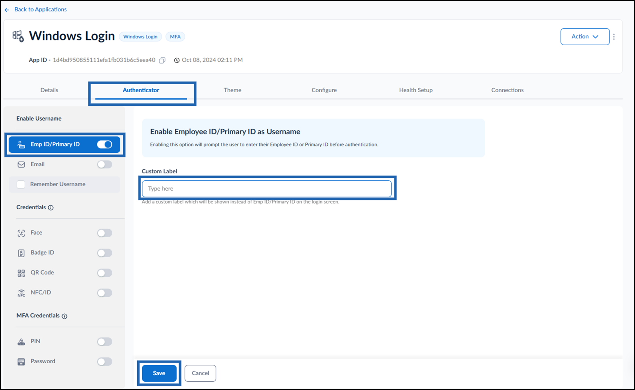
Task: Switch on the Password toggle
Action: pos(104,362)
